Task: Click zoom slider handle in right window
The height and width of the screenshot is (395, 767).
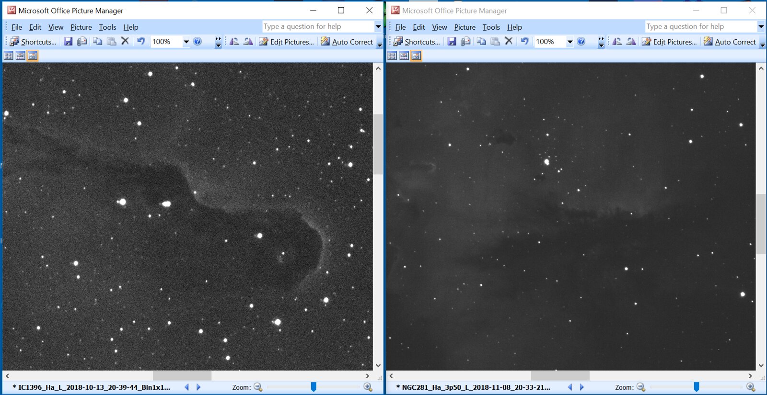Action: [697, 387]
